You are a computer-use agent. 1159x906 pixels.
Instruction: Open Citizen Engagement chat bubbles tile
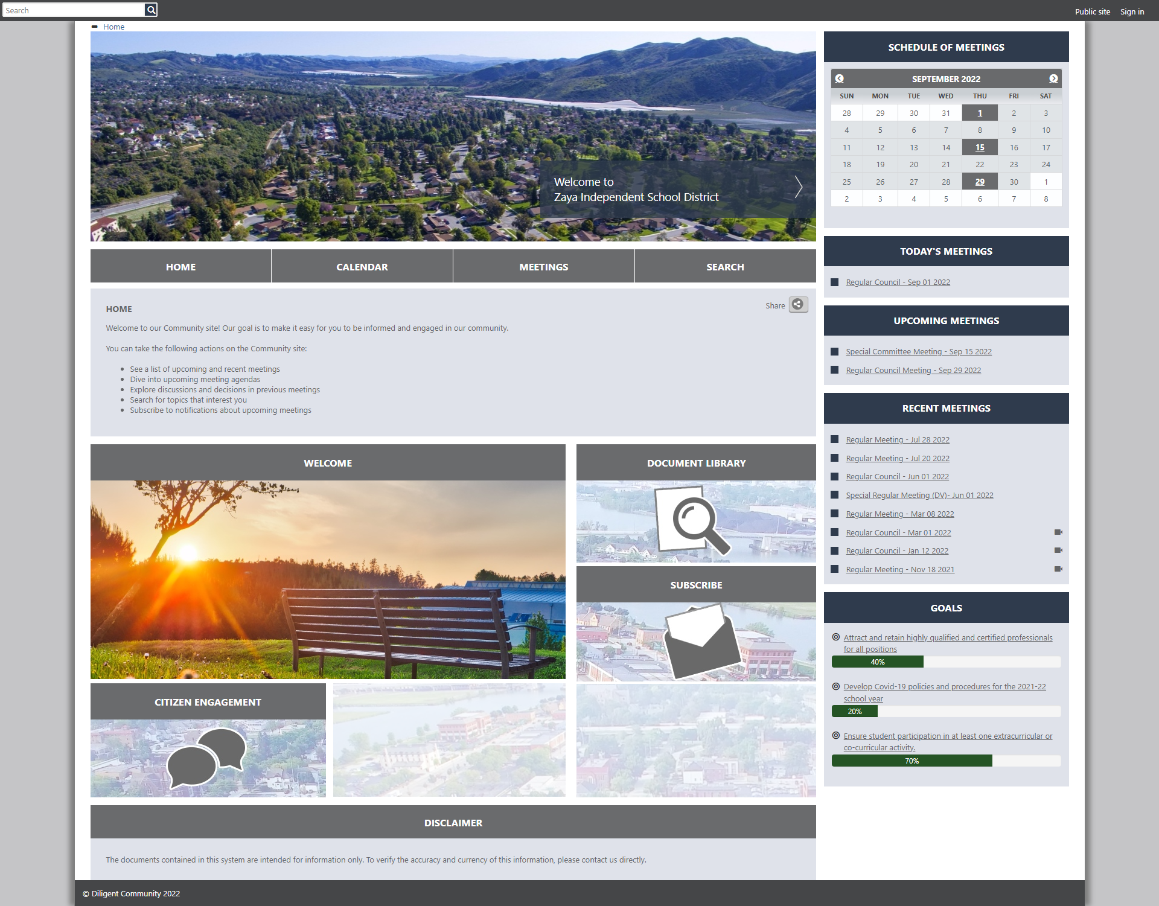click(x=208, y=757)
